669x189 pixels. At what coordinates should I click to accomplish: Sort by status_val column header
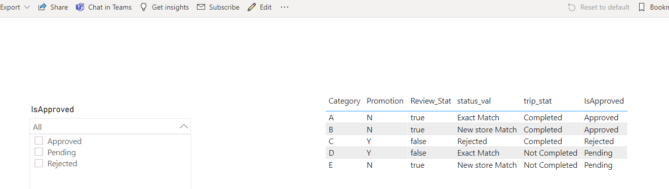tap(474, 101)
